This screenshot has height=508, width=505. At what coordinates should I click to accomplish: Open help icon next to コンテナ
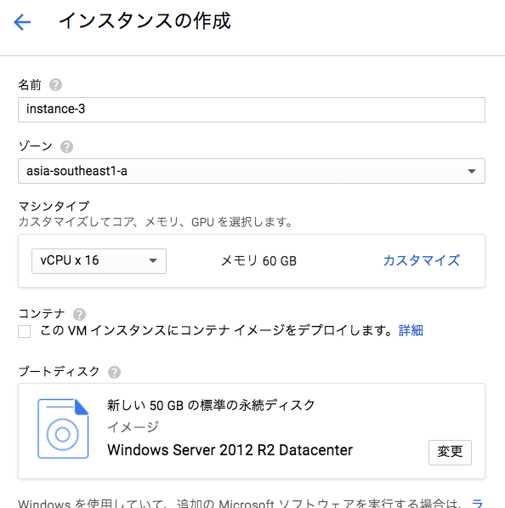click(79, 314)
